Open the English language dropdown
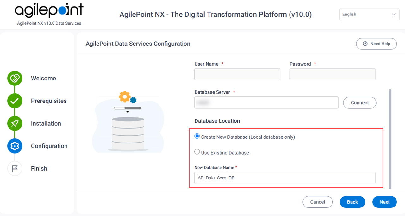Image resolution: width=405 pixels, height=216 pixels. 369,15
